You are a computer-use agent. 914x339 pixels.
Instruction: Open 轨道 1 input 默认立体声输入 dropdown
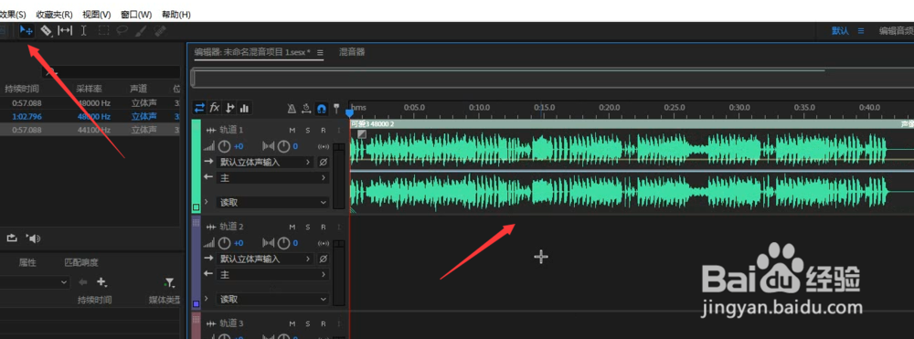tap(265, 162)
